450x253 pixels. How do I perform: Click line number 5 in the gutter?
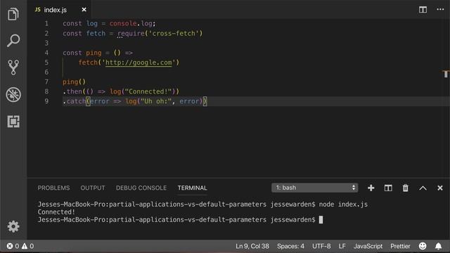pos(46,63)
